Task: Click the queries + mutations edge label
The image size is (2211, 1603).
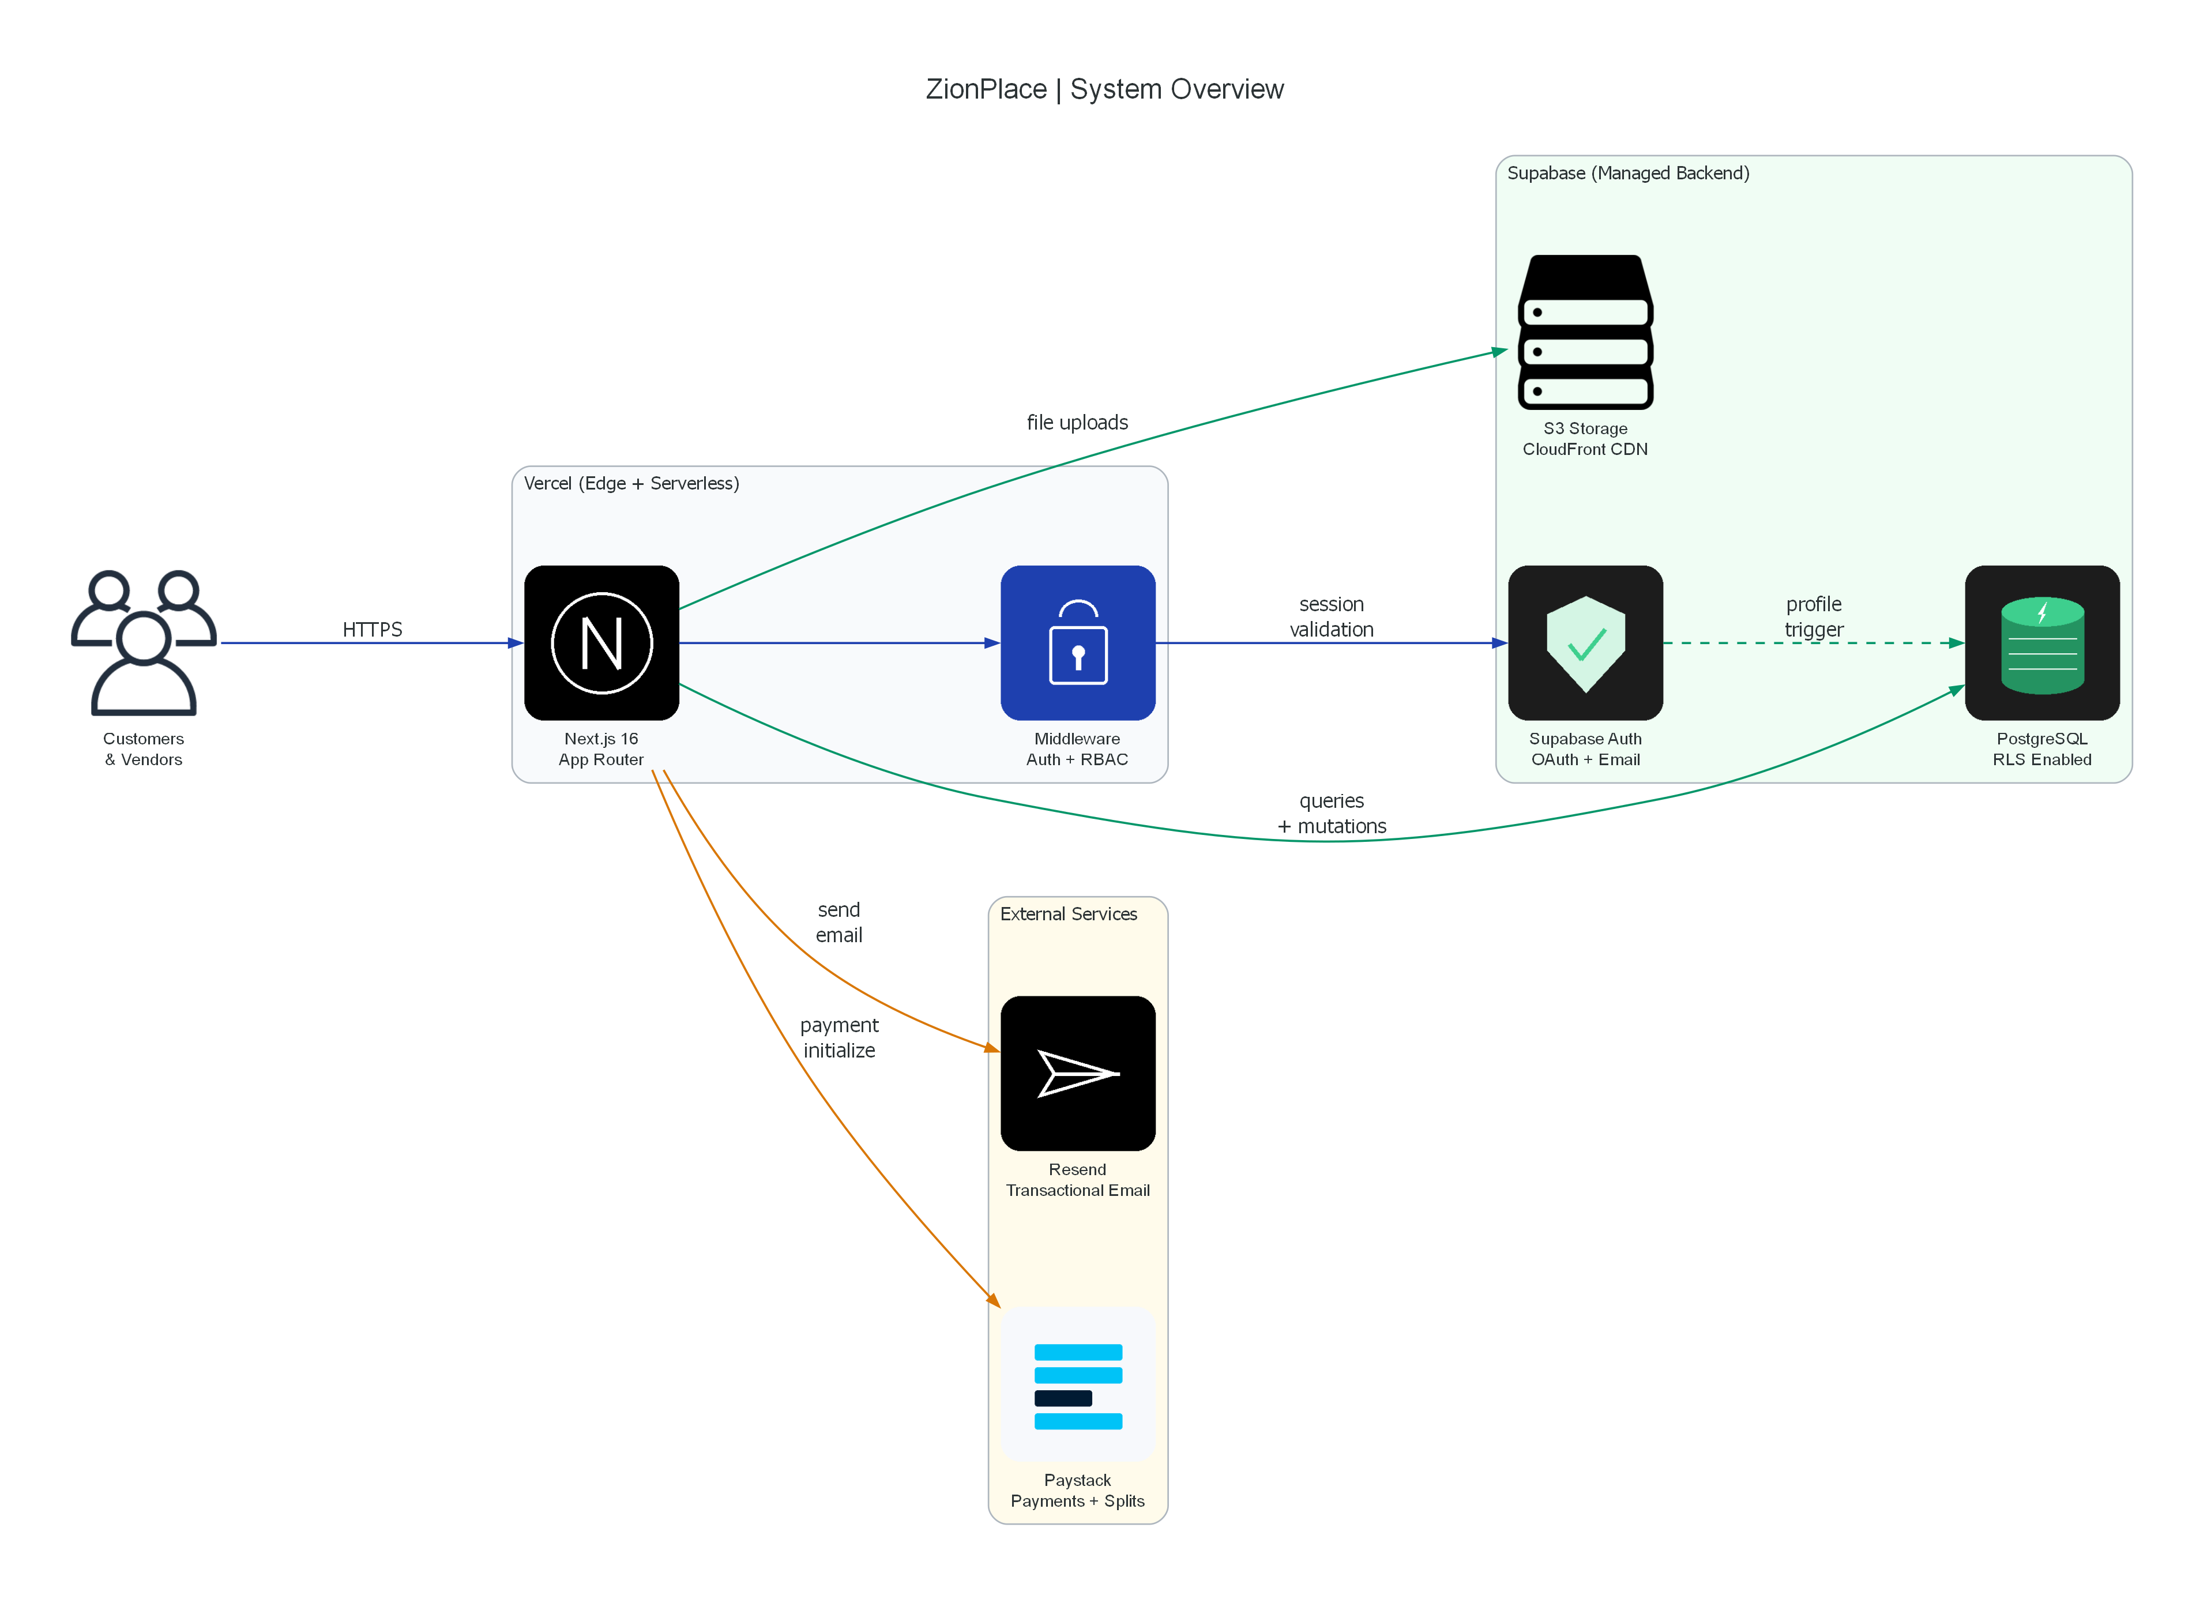Action: pos(1332,814)
